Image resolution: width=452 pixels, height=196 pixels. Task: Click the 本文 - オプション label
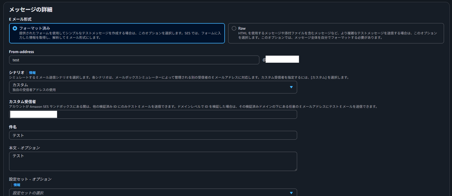(25, 148)
